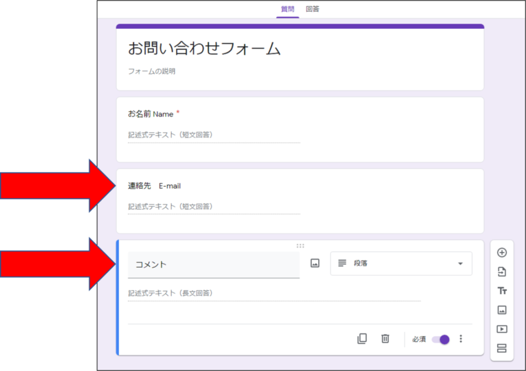The height and width of the screenshot is (371, 526).
Task: Import questions from sidebar
Action: point(502,272)
